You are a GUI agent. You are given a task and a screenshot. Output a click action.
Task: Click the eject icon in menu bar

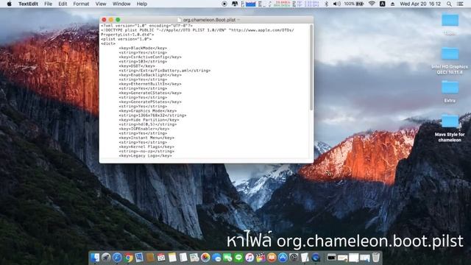point(392,4)
